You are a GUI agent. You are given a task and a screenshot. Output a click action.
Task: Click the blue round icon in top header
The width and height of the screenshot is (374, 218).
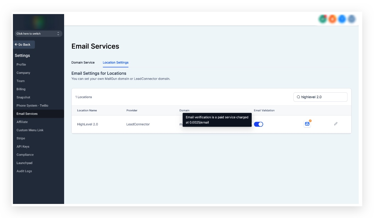click(x=342, y=19)
